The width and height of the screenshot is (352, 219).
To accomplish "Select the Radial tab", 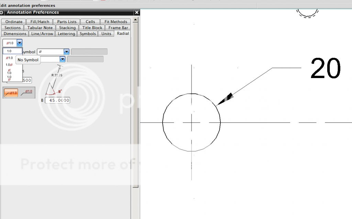I will (x=123, y=33).
